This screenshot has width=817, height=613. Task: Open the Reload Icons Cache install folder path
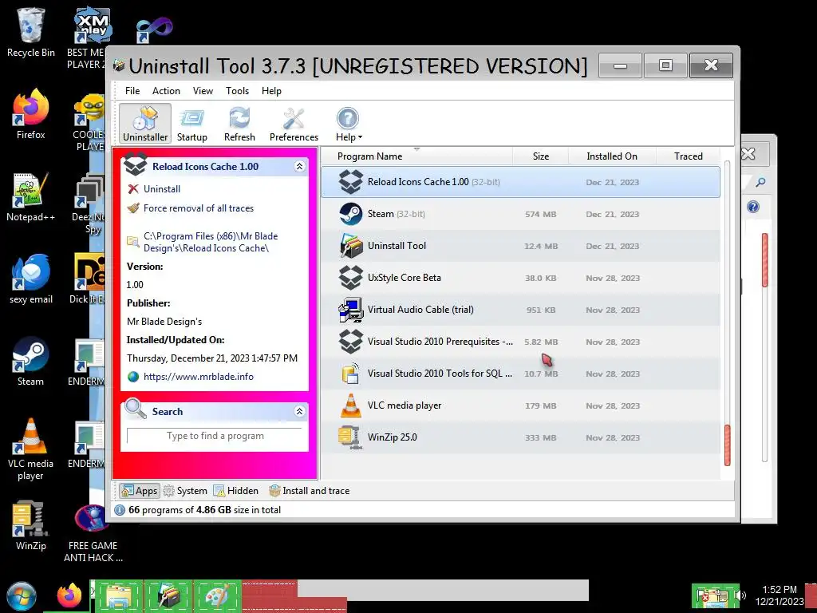pyautogui.click(x=211, y=242)
